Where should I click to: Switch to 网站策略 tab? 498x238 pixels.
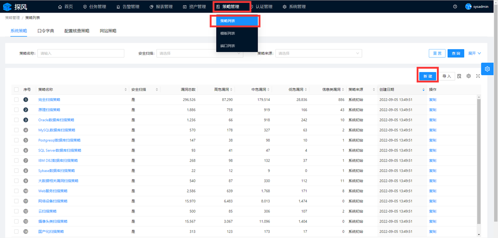[108, 31]
